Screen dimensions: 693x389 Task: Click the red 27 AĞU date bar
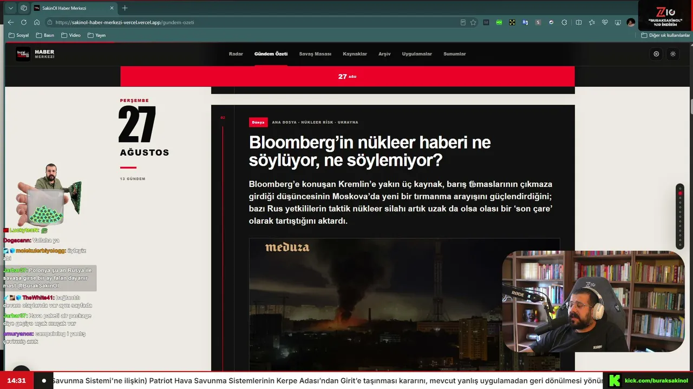(x=347, y=76)
